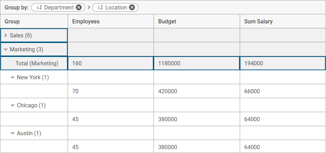
Task: Collapse the Chicago (1) subgroup
Action: [x=13, y=105]
